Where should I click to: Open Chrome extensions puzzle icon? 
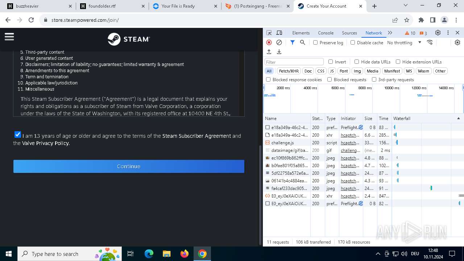(x=421, y=20)
